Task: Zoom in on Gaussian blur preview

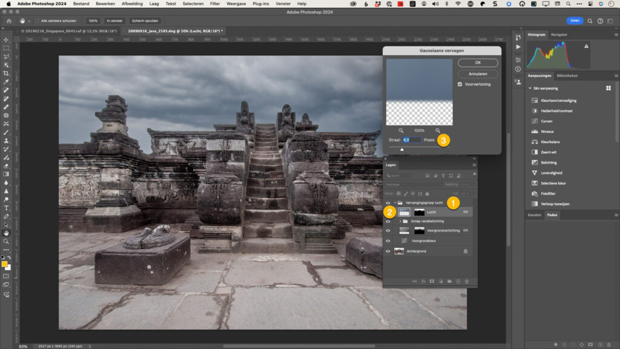Action: pos(438,131)
